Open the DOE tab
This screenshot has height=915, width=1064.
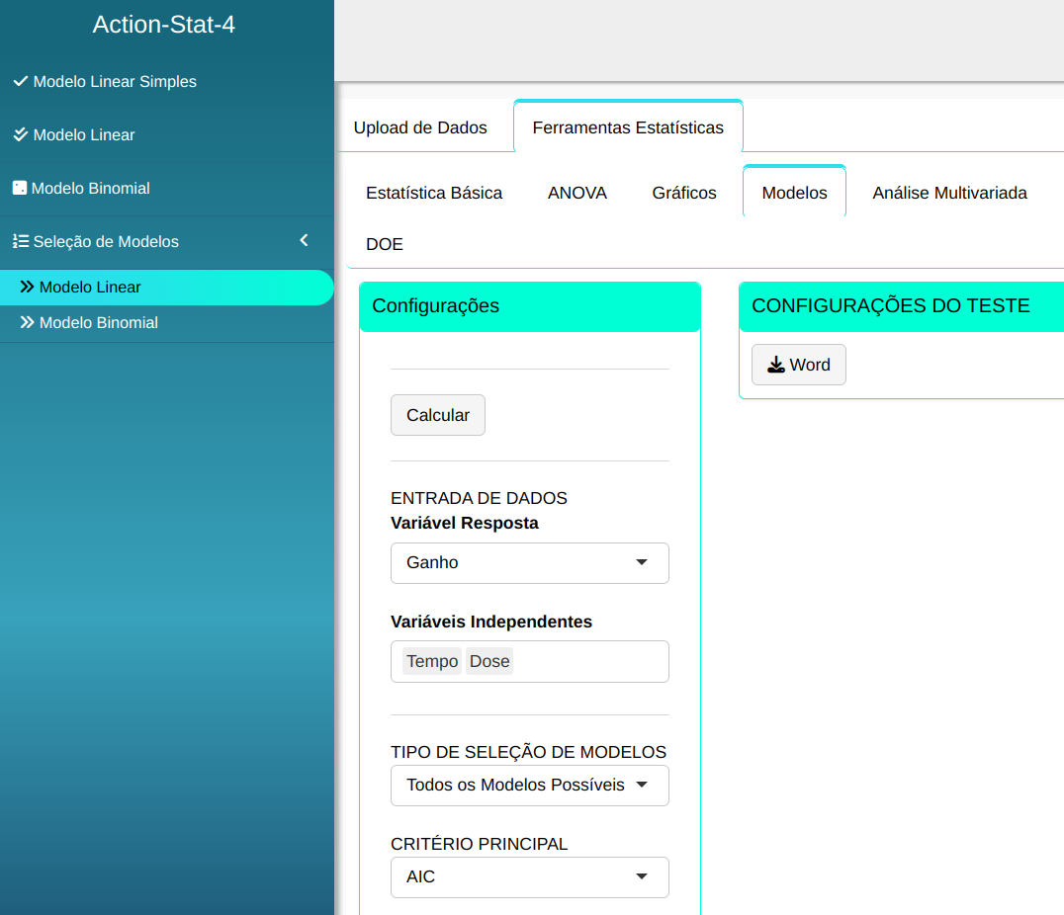(x=385, y=244)
